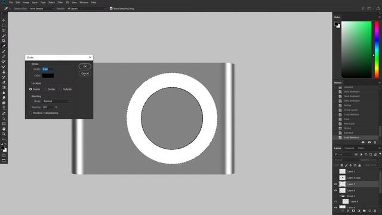382x215 pixels.
Task: Select the Hand tool
Action: [x=4, y=129]
